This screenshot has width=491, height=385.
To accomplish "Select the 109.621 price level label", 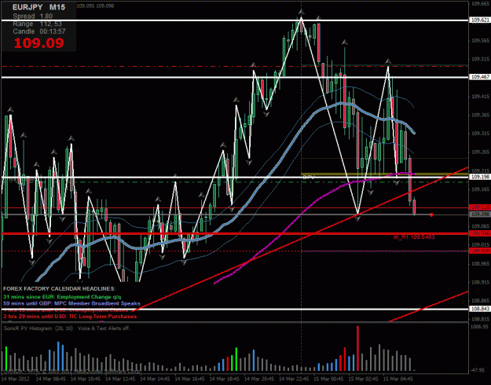I will [x=480, y=20].
